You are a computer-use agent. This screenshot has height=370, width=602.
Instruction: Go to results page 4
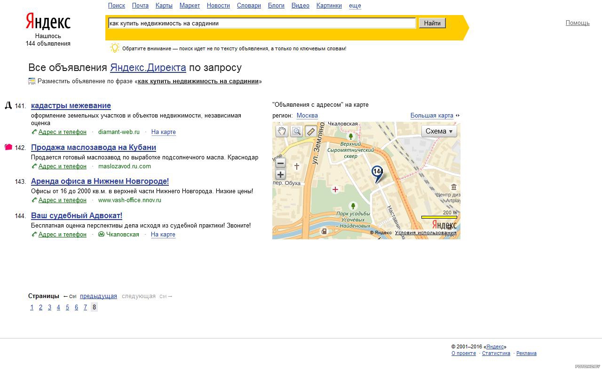58,307
